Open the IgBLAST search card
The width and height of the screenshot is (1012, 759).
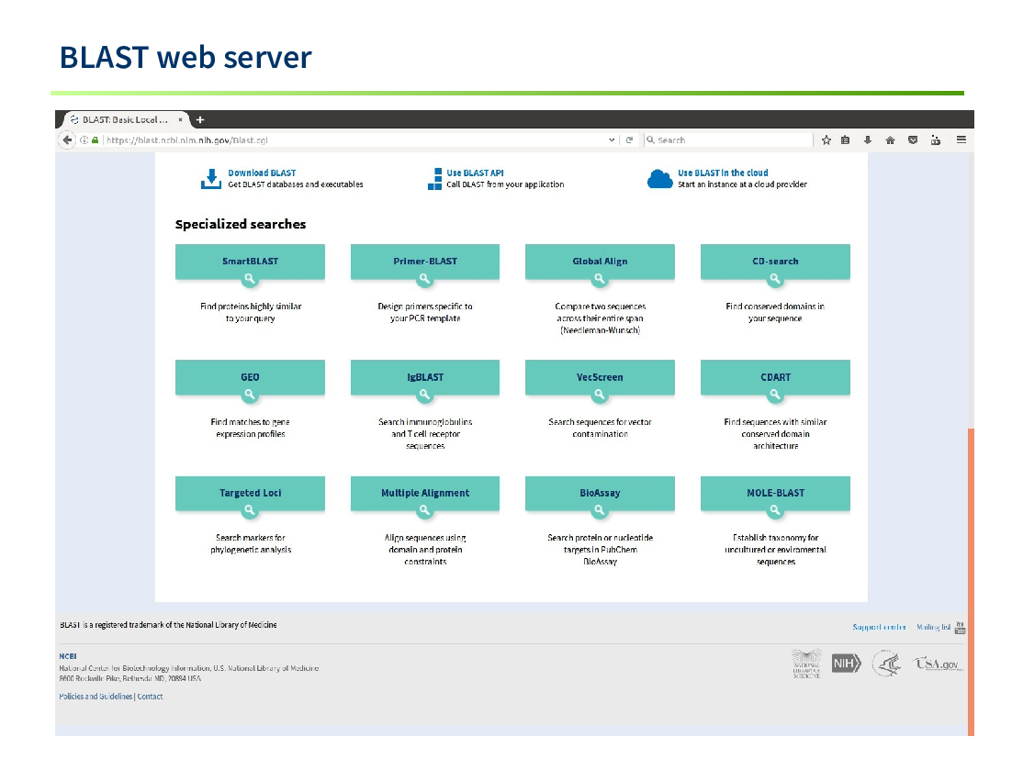click(x=424, y=377)
